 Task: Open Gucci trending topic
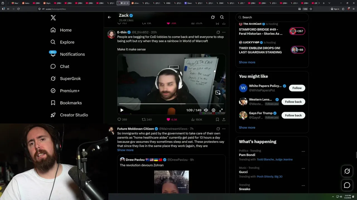click(x=243, y=172)
